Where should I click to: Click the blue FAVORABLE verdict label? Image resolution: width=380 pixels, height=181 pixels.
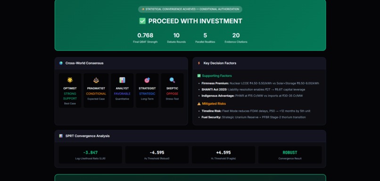(x=122, y=93)
